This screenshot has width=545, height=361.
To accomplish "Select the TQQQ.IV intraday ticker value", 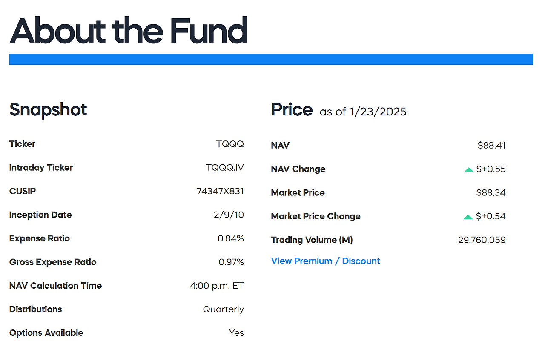I will click(x=225, y=168).
